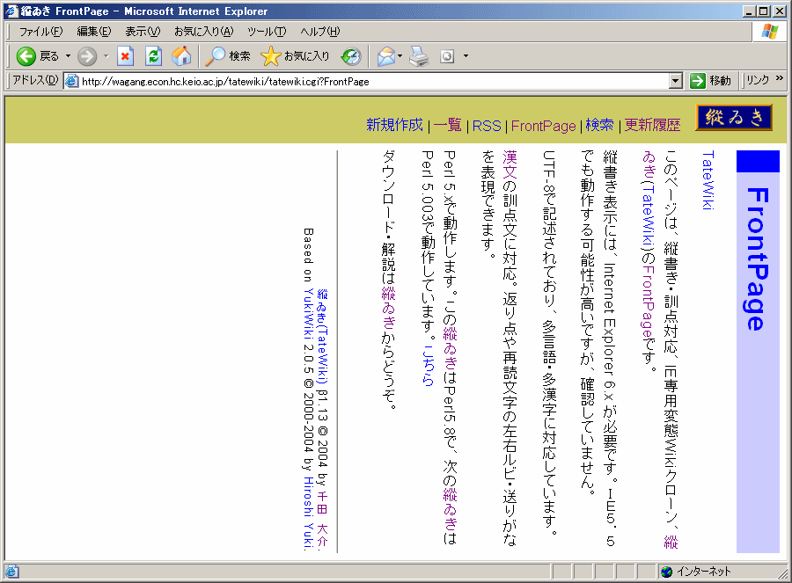Expand the address bar dropdown arrow
Viewport: 792px width, 583px height.
pos(675,81)
